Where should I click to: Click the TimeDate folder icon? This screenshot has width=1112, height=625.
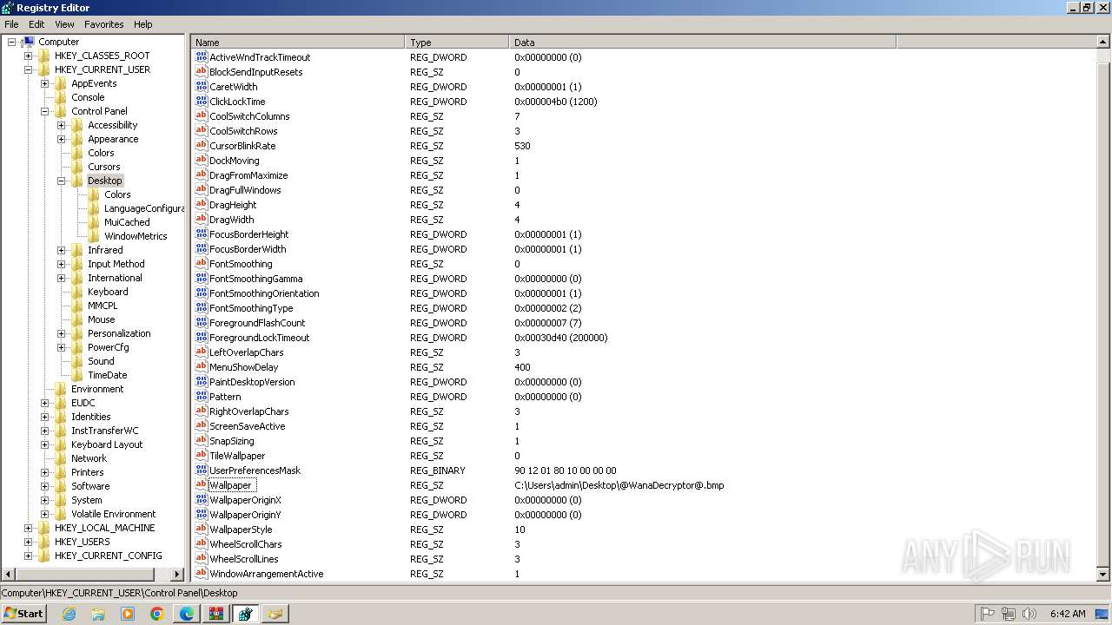[77, 375]
